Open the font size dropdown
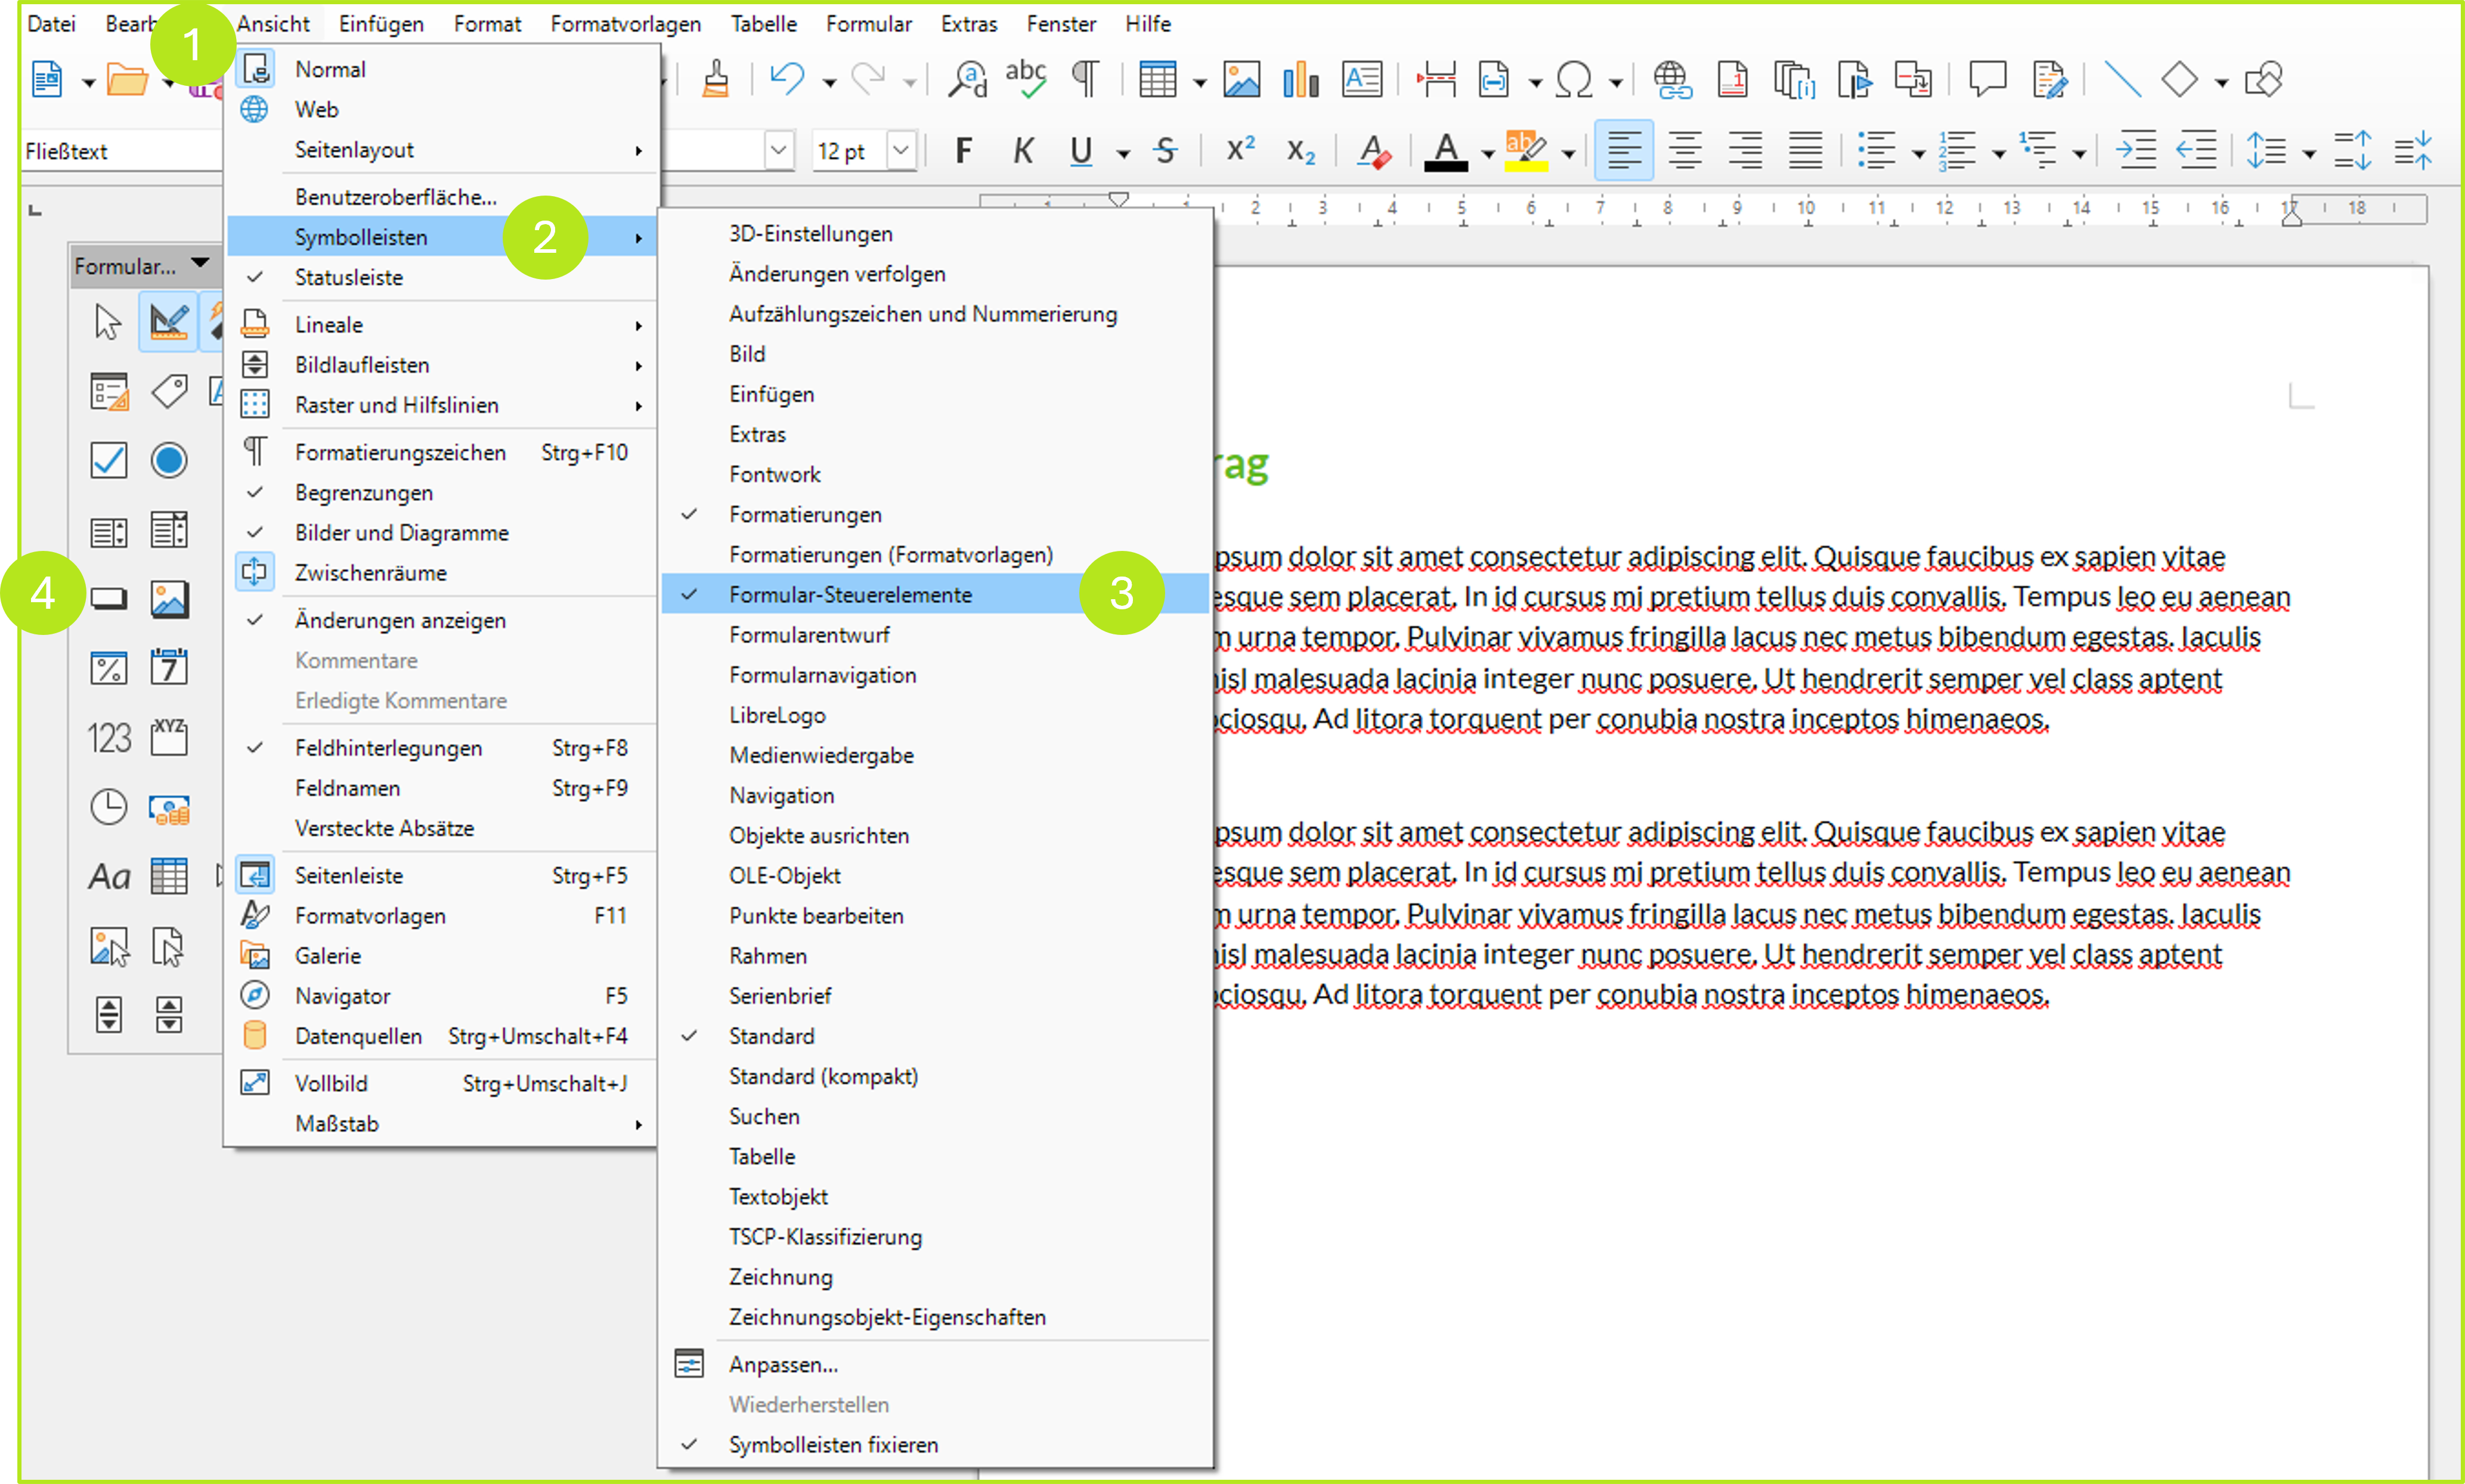 (901, 150)
